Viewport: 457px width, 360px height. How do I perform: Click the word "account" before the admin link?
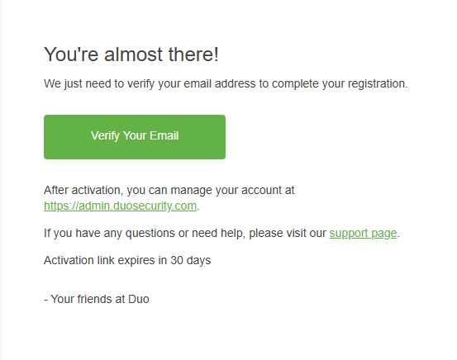261,191
